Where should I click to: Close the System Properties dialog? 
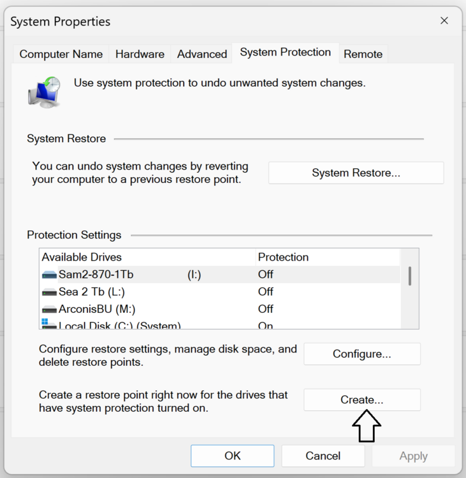[x=444, y=21]
